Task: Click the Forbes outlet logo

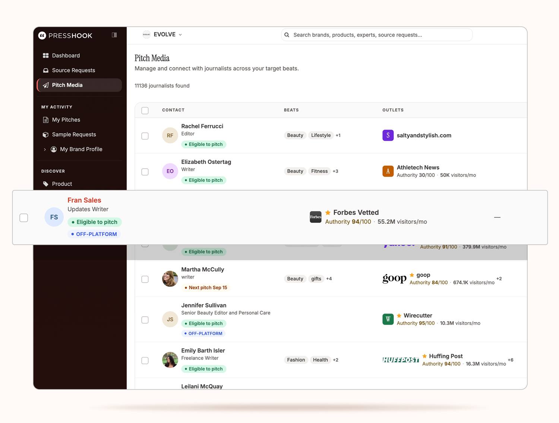Action: click(316, 217)
